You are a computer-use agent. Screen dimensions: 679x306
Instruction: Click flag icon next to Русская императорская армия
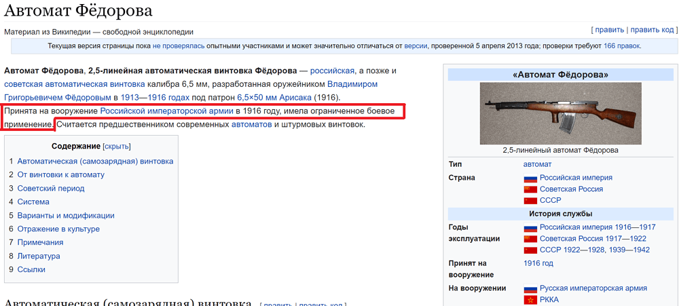(530, 288)
